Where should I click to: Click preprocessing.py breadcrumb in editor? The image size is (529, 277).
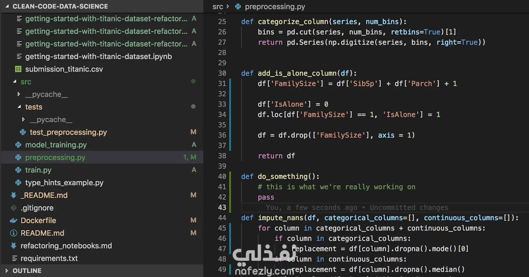coord(275,7)
